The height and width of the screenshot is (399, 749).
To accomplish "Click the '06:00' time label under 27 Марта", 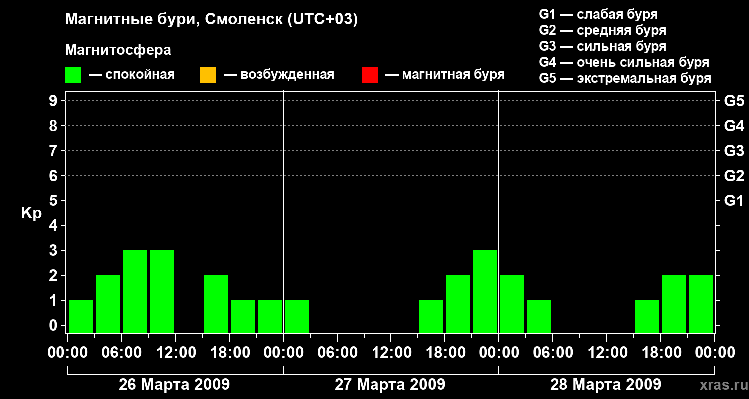I will 337,353.
